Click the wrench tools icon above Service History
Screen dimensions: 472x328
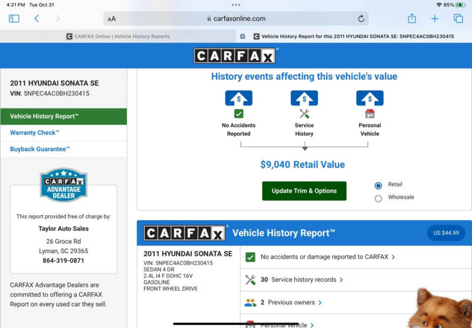tap(304, 114)
